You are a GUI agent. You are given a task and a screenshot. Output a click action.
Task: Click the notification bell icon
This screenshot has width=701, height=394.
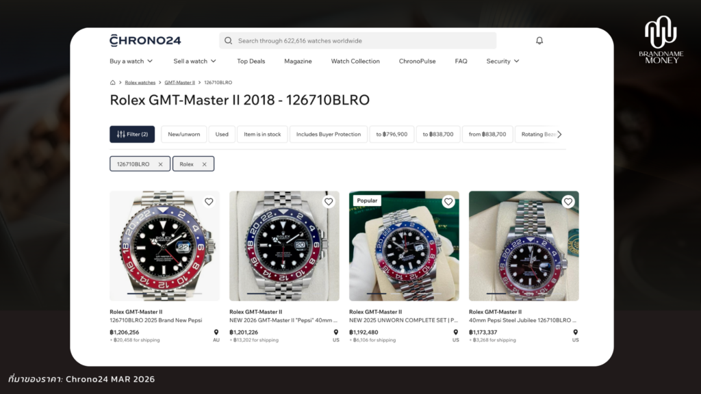(x=539, y=41)
